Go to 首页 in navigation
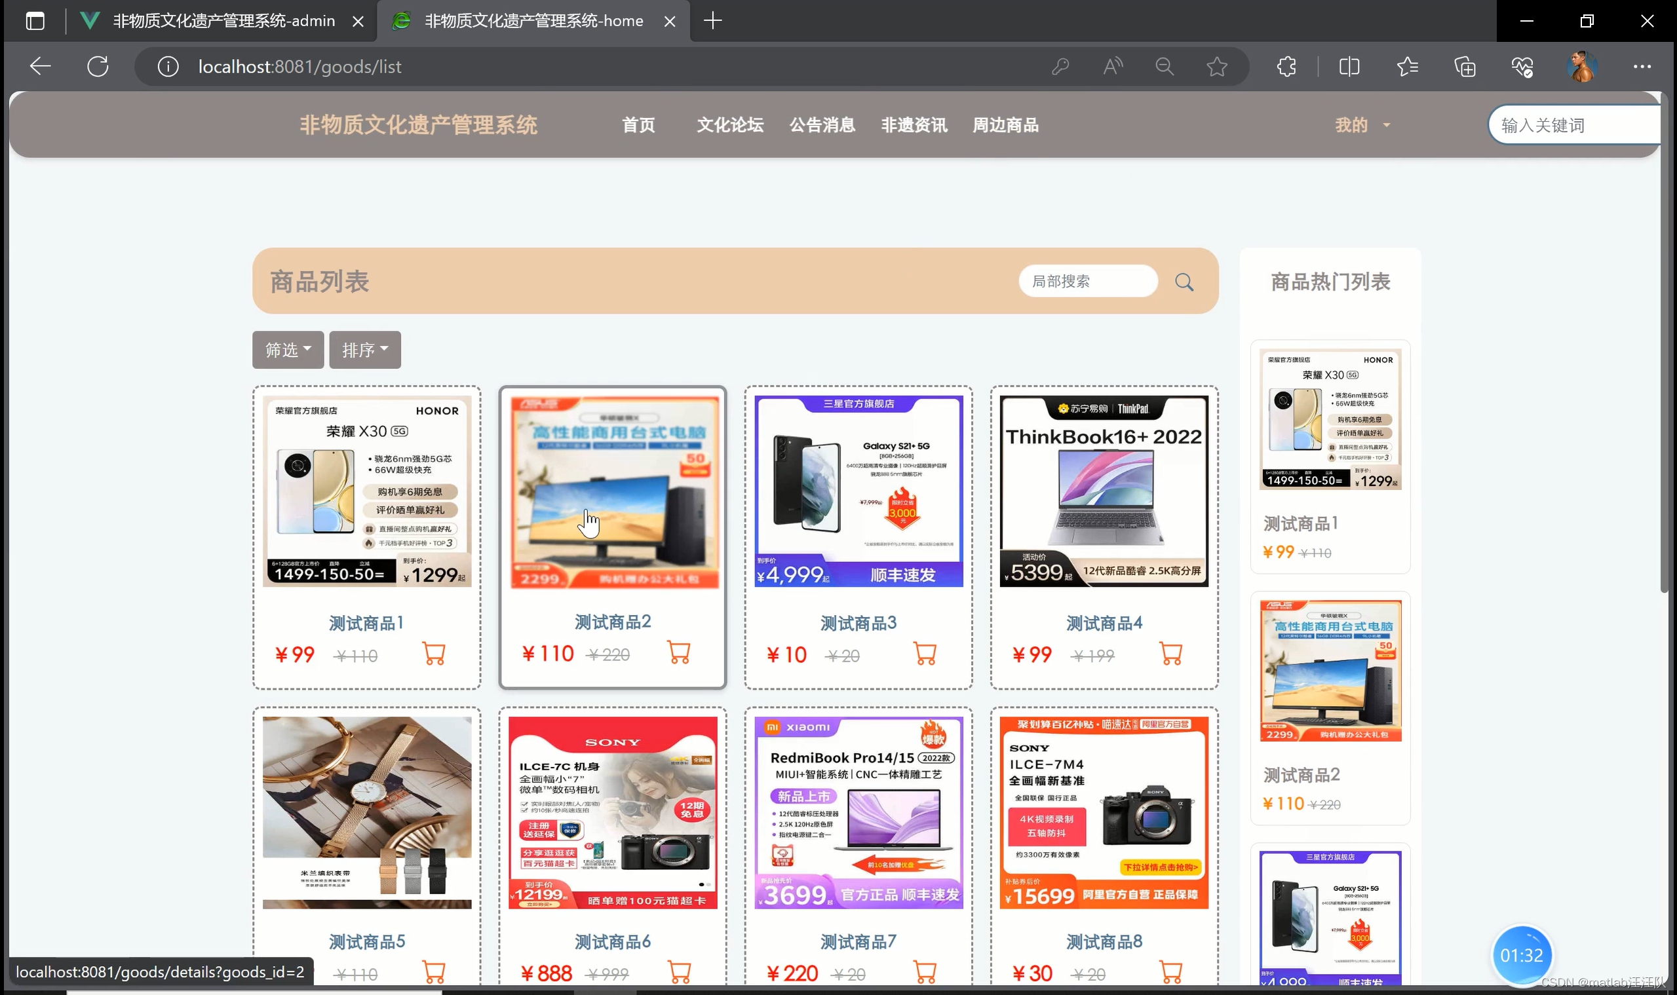 638,125
